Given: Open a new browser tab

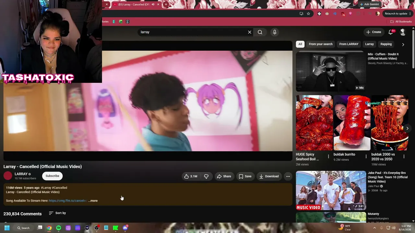Looking at the screenshot, I should coord(166,5).
